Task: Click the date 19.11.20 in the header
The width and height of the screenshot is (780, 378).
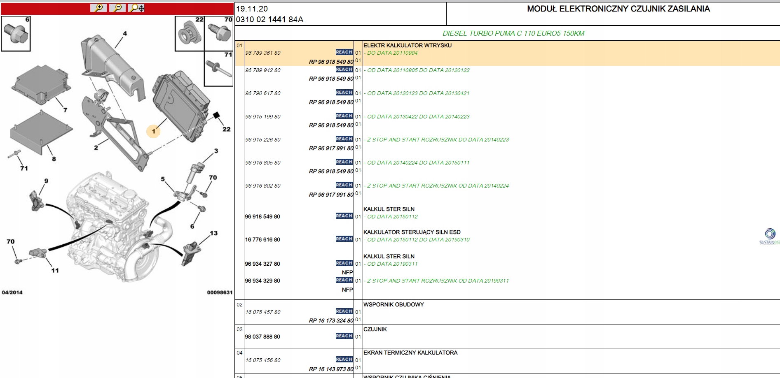Action: 252,9
